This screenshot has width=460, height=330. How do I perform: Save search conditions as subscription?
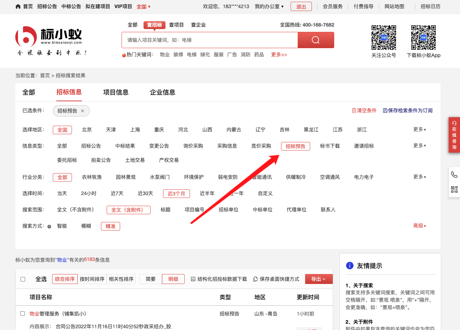click(408, 110)
